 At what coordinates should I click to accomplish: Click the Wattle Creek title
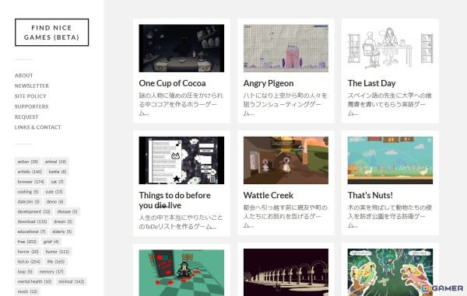click(x=269, y=195)
